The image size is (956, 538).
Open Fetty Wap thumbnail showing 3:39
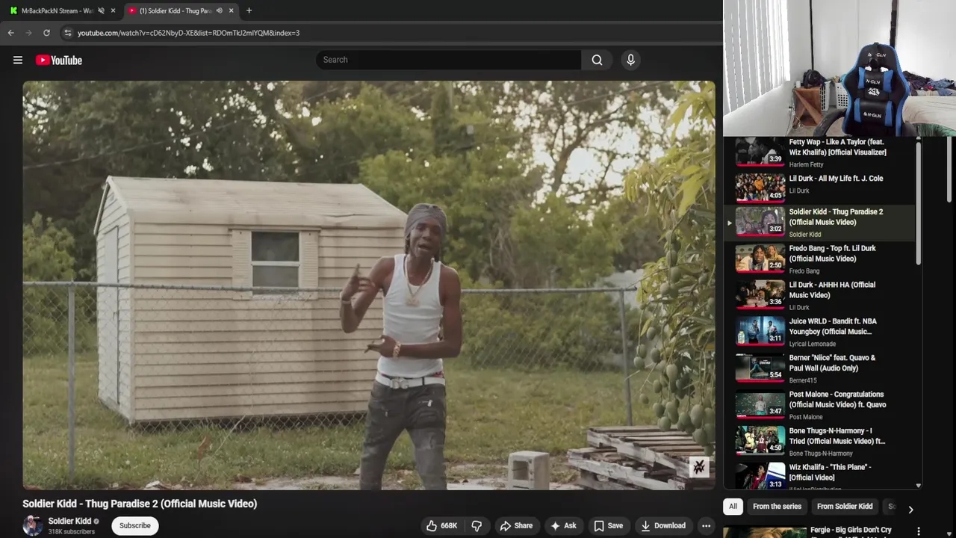(760, 152)
